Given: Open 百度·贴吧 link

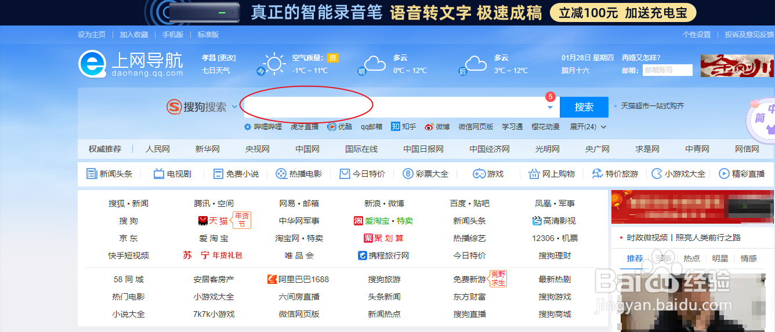Looking at the screenshot, I should (469, 203).
